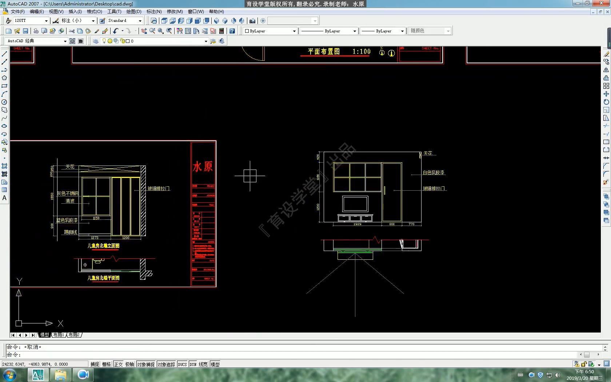
Task: Select the Fillet modify tool
Action: (606, 174)
